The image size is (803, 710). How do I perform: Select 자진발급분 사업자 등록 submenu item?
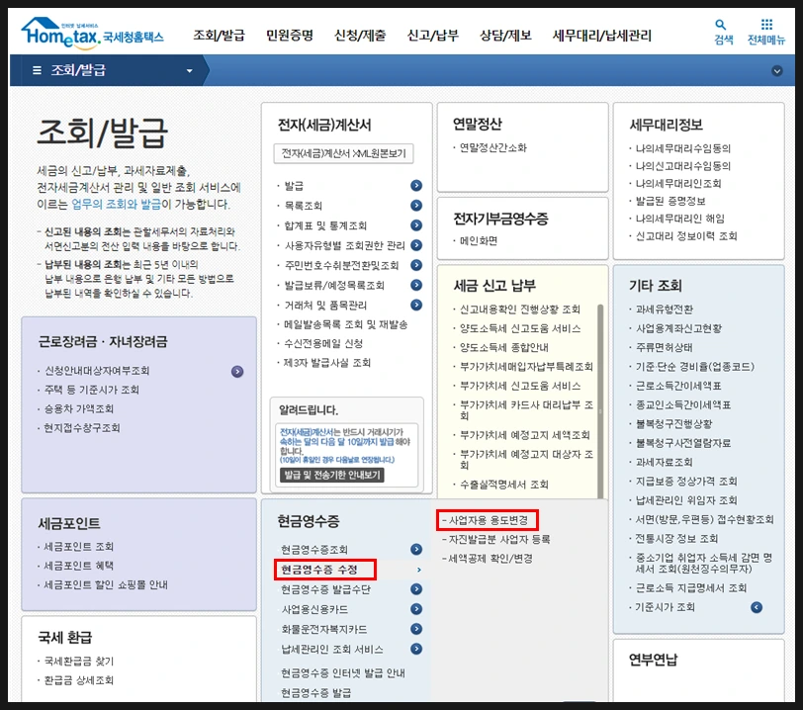point(499,539)
